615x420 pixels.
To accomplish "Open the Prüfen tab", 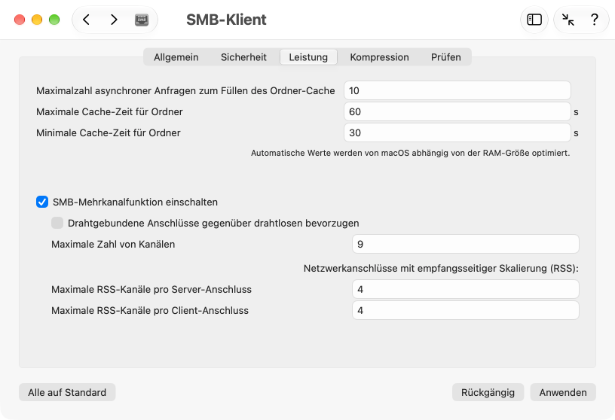I will [x=446, y=57].
